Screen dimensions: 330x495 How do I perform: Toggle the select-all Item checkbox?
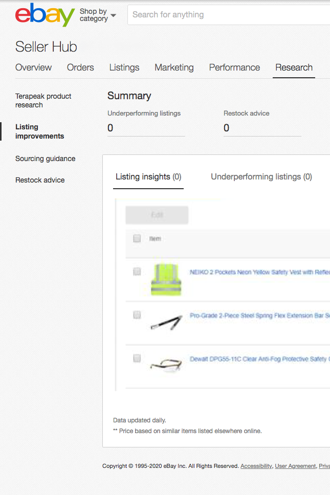[x=137, y=238]
